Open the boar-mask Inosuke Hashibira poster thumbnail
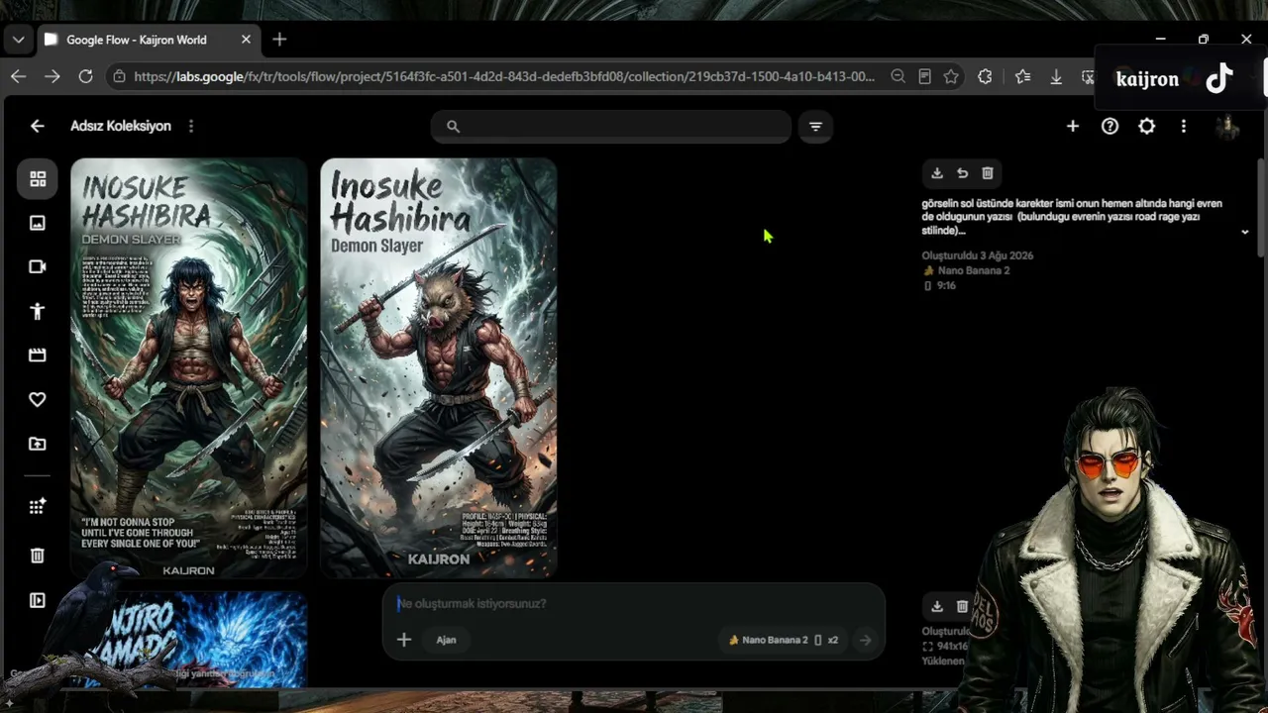The width and height of the screenshot is (1268, 713). tap(439, 367)
